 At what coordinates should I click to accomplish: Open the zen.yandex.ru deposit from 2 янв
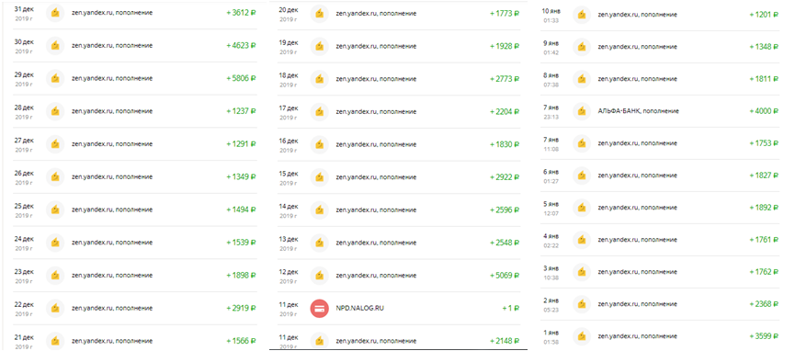click(659, 304)
